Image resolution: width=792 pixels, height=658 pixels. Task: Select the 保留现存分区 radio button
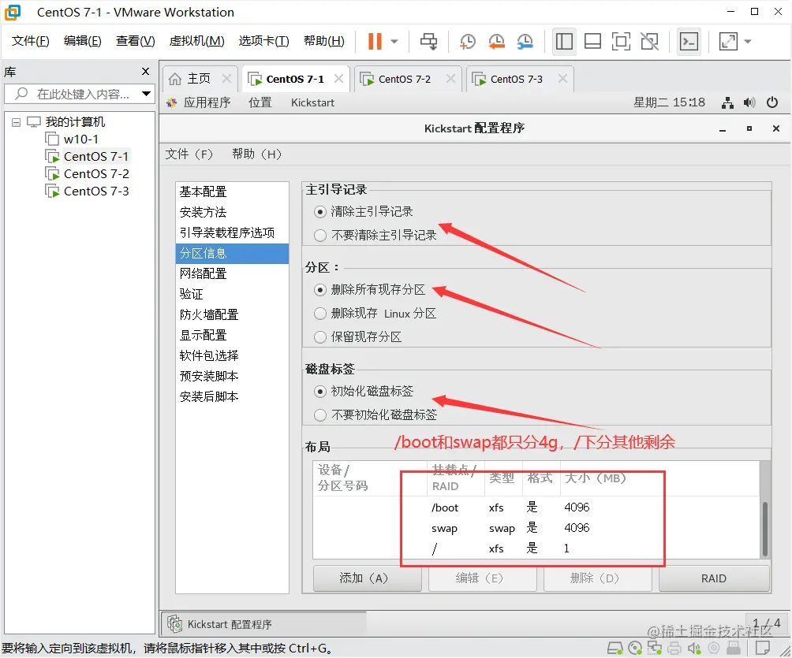(319, 337)
